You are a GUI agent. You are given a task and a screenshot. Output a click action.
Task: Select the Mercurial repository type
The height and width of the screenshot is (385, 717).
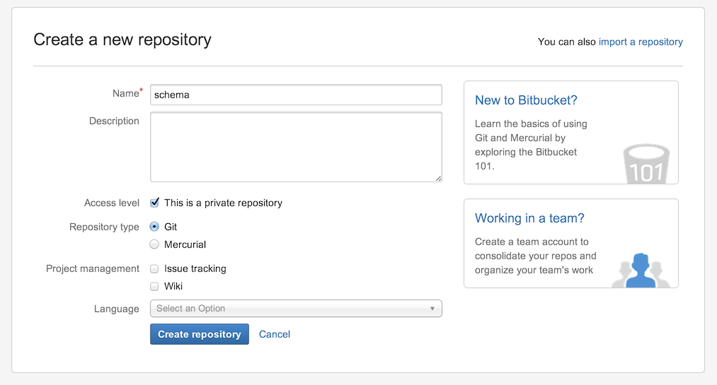click(154, 244)
